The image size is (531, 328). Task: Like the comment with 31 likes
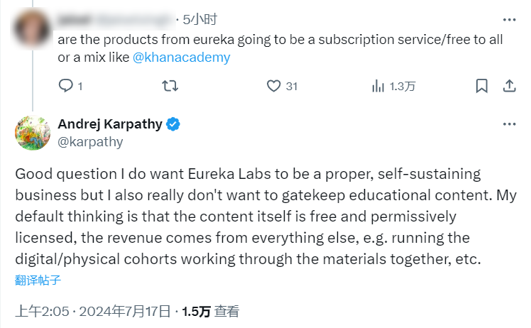coord(274,86)
